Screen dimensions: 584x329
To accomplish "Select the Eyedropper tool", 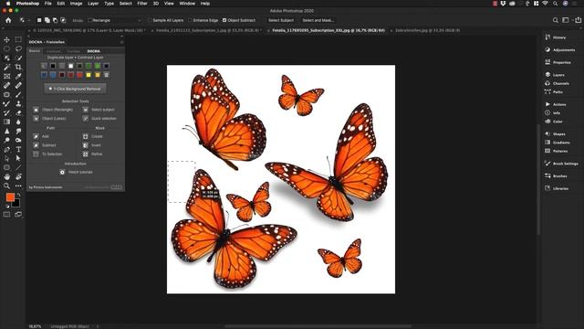I will pos(18,76).
